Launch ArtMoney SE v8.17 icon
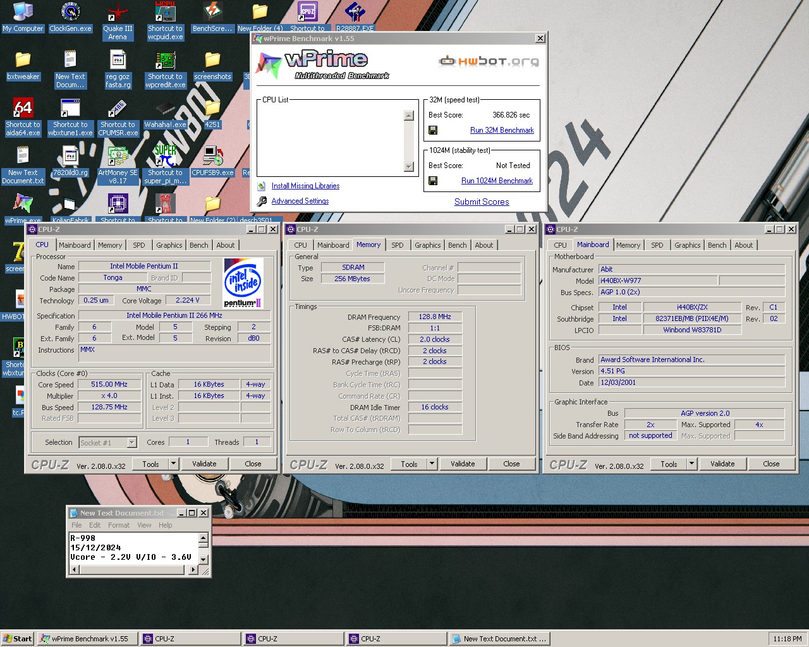Screen dimensions: 809x647 (x=118, y=166)
